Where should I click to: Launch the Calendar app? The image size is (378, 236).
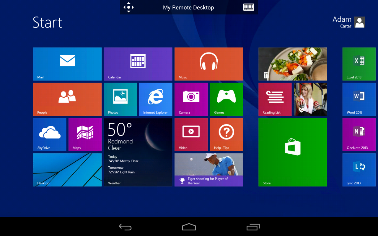point(138,64)
